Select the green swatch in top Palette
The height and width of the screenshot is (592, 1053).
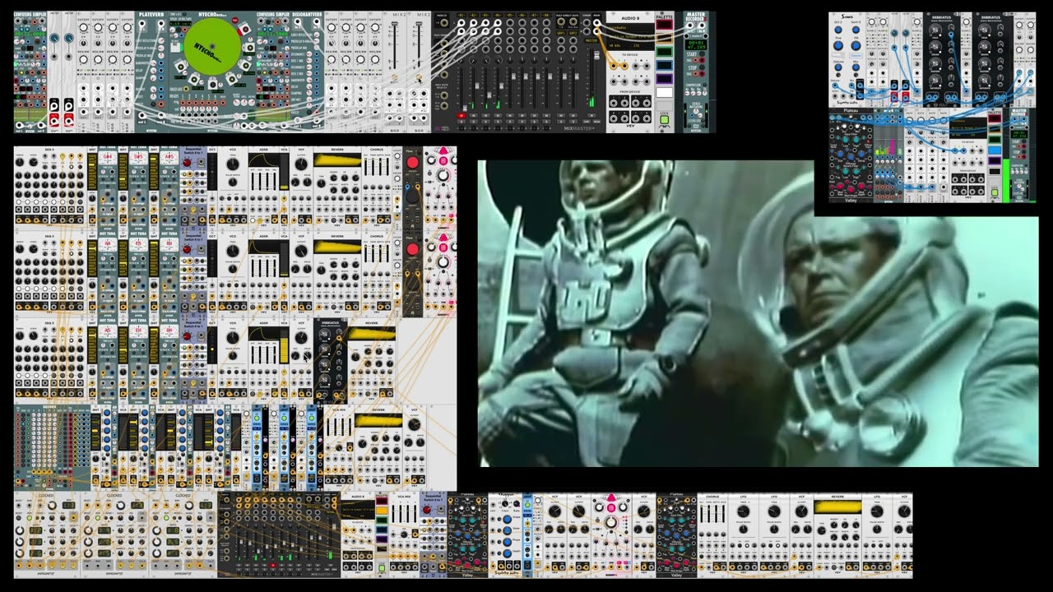pos(664,52)
